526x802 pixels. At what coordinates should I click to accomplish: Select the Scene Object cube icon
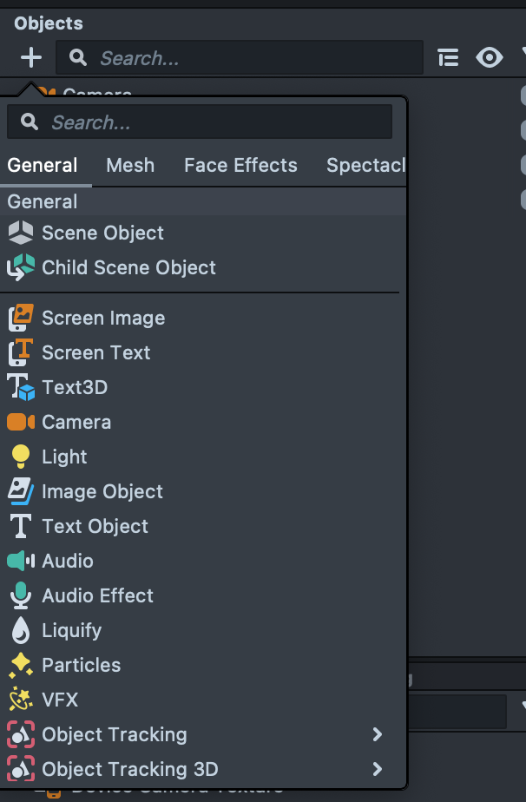[21, 233]
